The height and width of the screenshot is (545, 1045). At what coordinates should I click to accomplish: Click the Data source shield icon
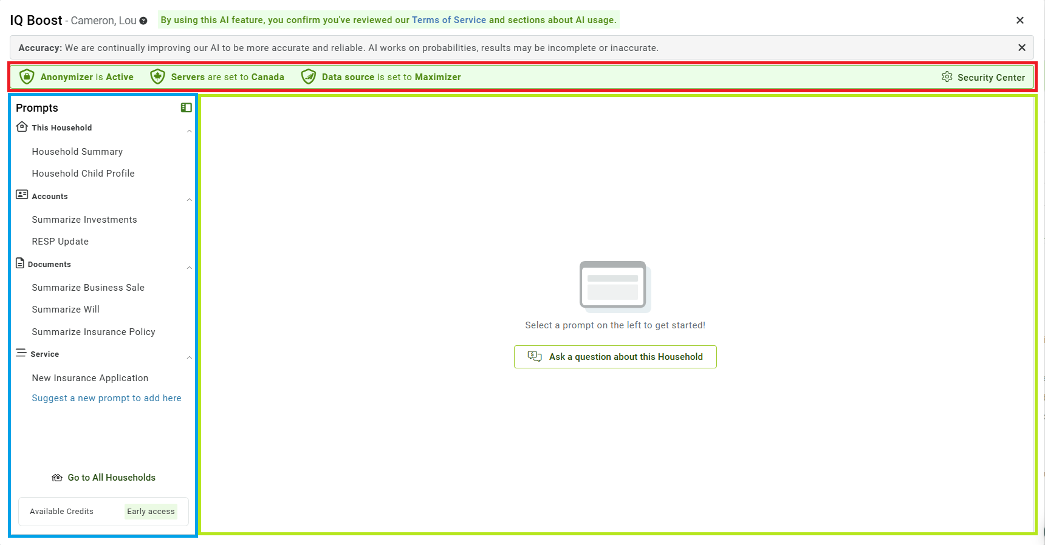click(x=309, y=76)
